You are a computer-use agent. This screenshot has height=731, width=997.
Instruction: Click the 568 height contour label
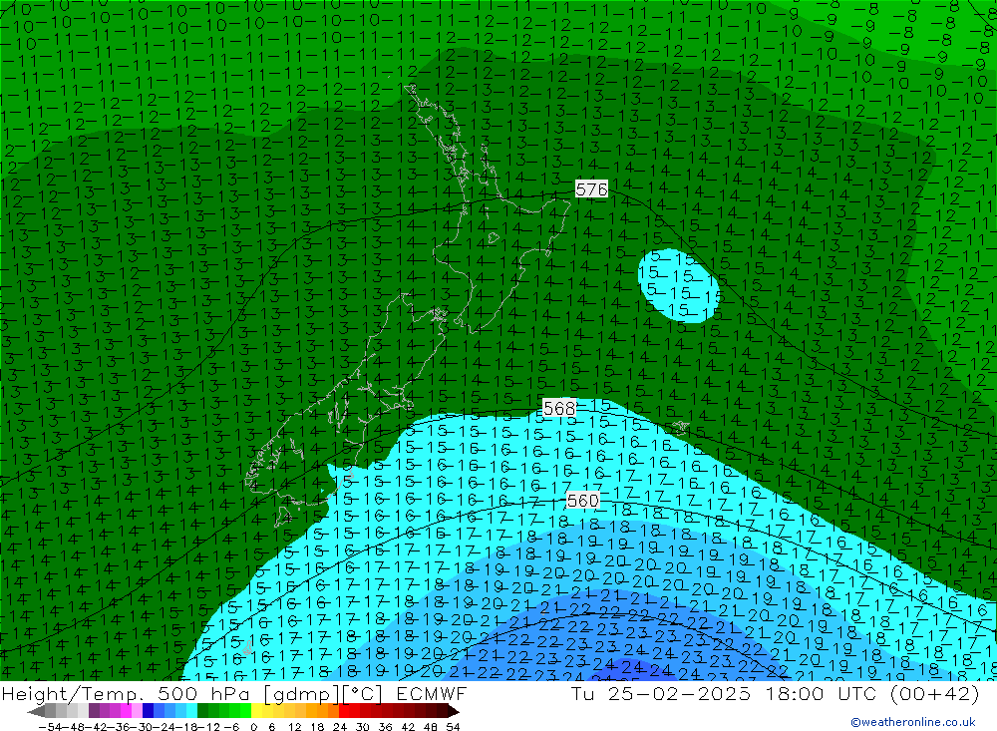pos(559,408)
